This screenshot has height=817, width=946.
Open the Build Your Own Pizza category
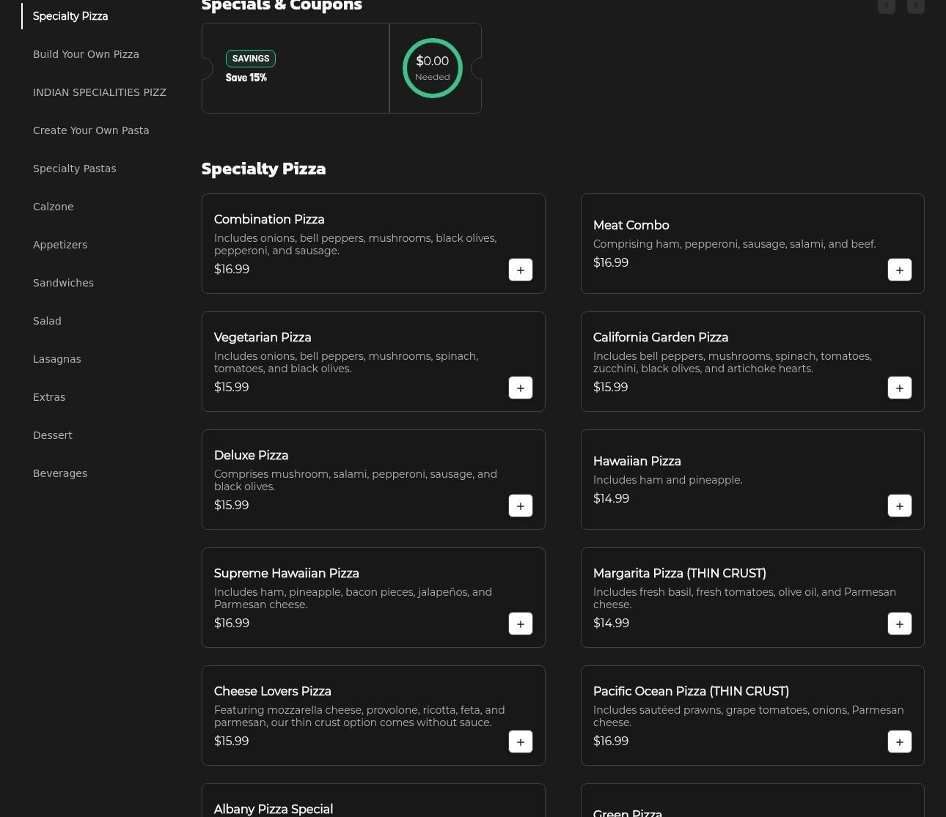(x=86, y=54)
